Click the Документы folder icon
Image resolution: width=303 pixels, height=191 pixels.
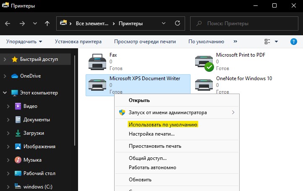pos(18,120)
